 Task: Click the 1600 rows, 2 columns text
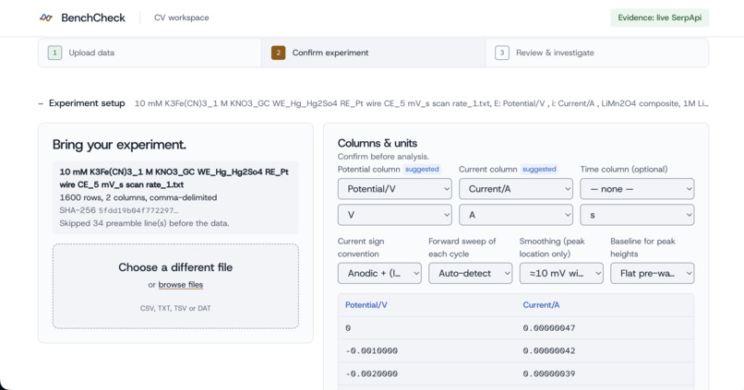click(x=138, y=197)
